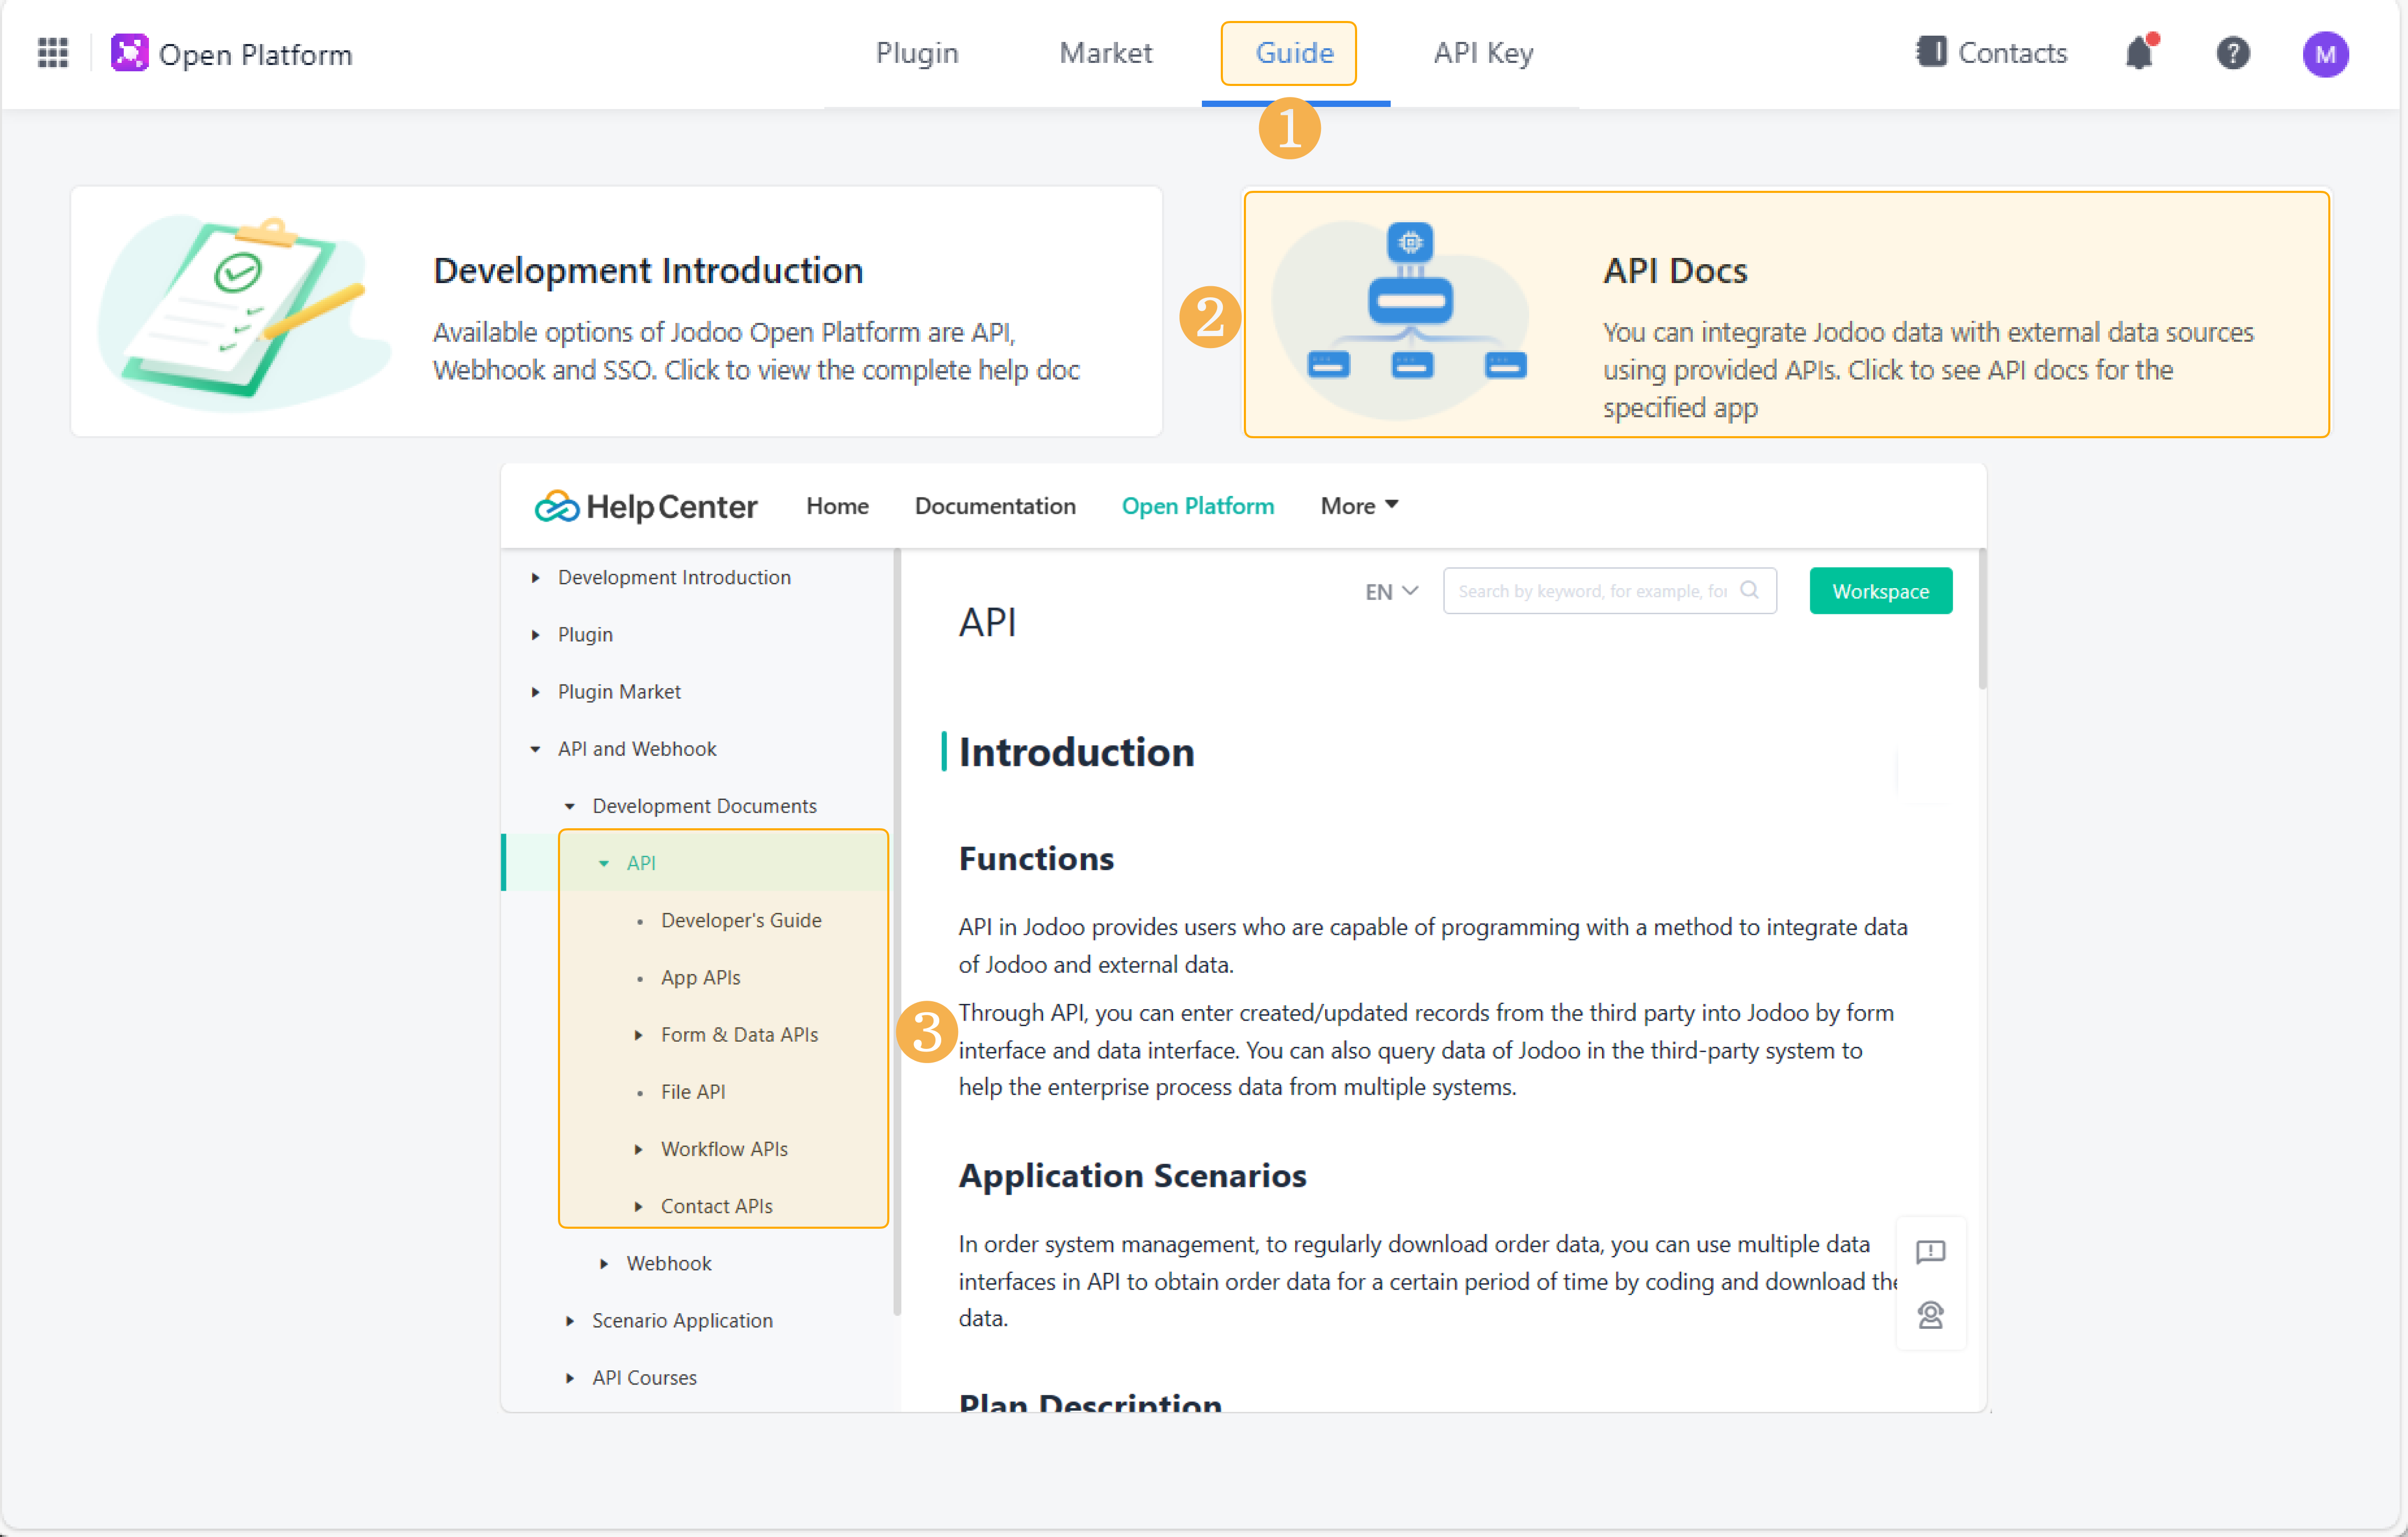The height and width of the screenshot is (1537, 2408).
Task: Select Open Platform in Help Center nav
Action: (1197, 506)
